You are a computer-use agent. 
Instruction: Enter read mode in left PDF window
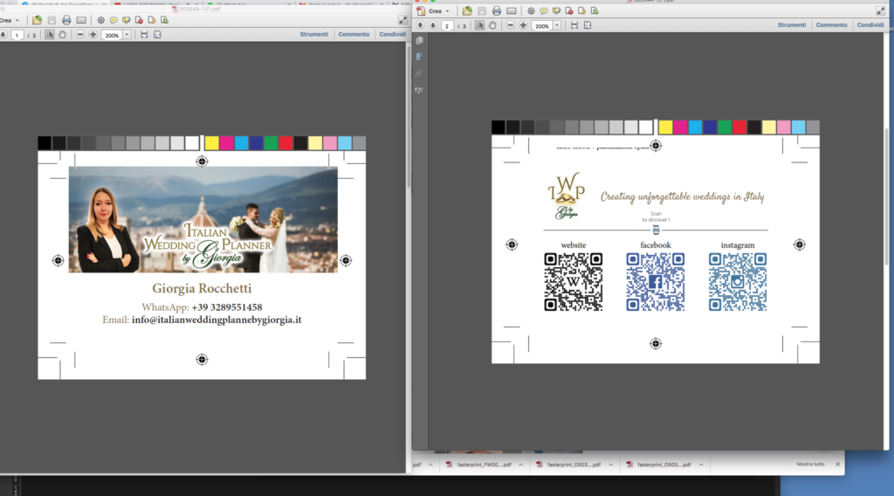click(402, 20)
